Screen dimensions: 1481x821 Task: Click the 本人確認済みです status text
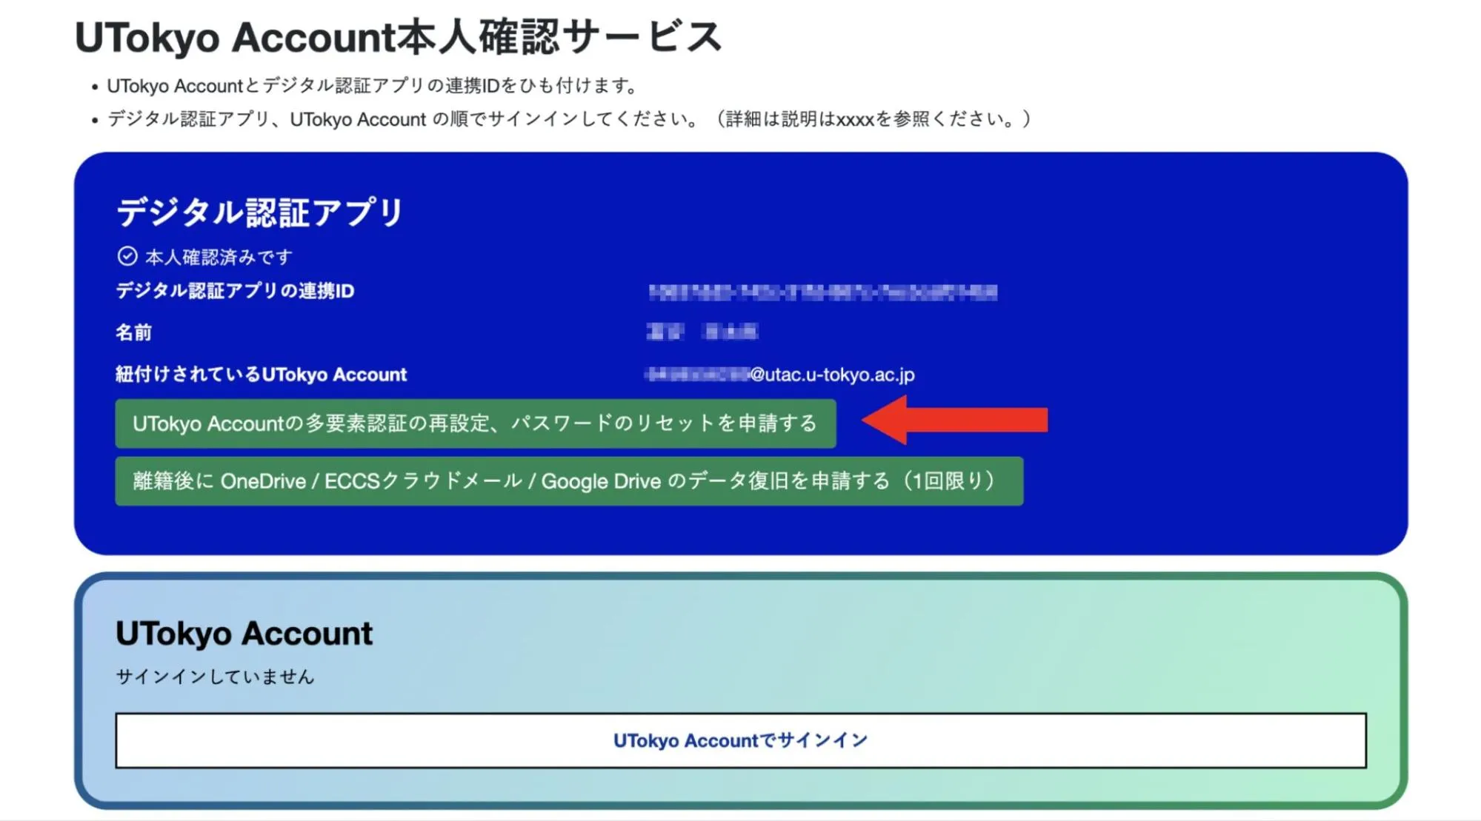219,257
